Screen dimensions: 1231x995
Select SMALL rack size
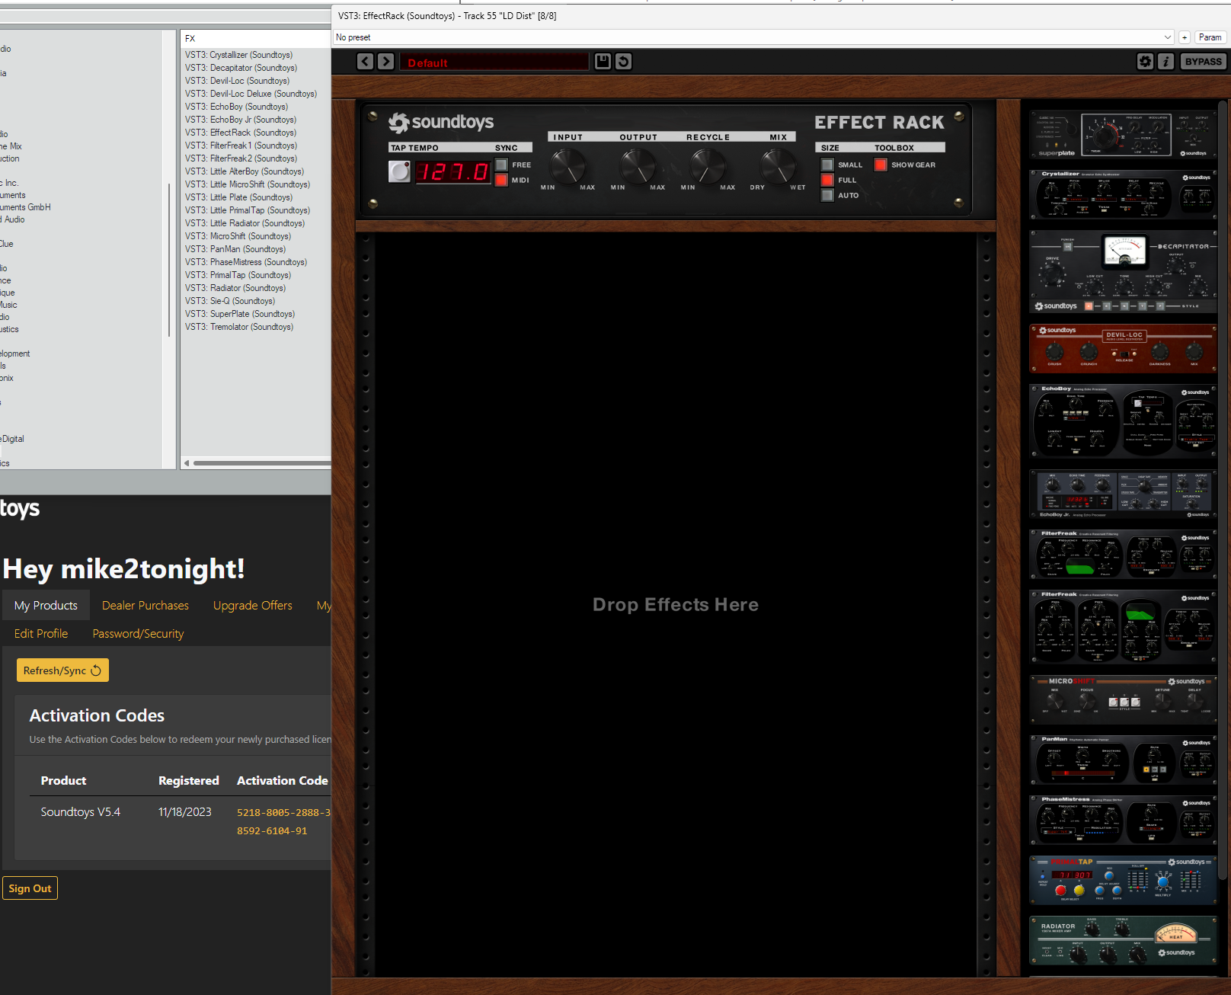pos(827,165)
